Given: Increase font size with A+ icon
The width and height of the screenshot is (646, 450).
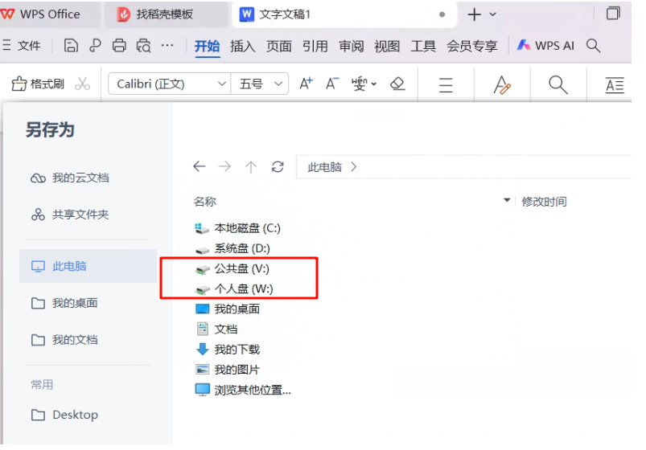Looking at the screenshot, I should click(x=307, y=84).
